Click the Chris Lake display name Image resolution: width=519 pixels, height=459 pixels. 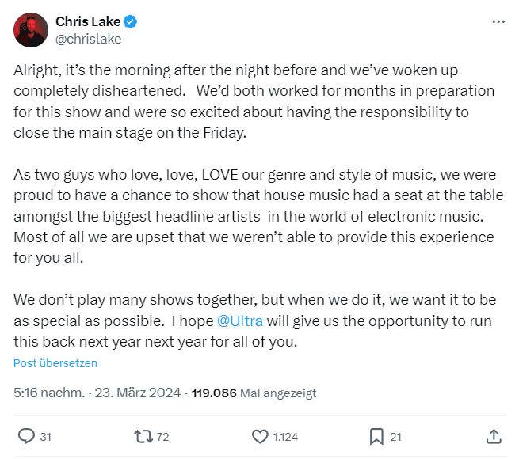[87, 21]
